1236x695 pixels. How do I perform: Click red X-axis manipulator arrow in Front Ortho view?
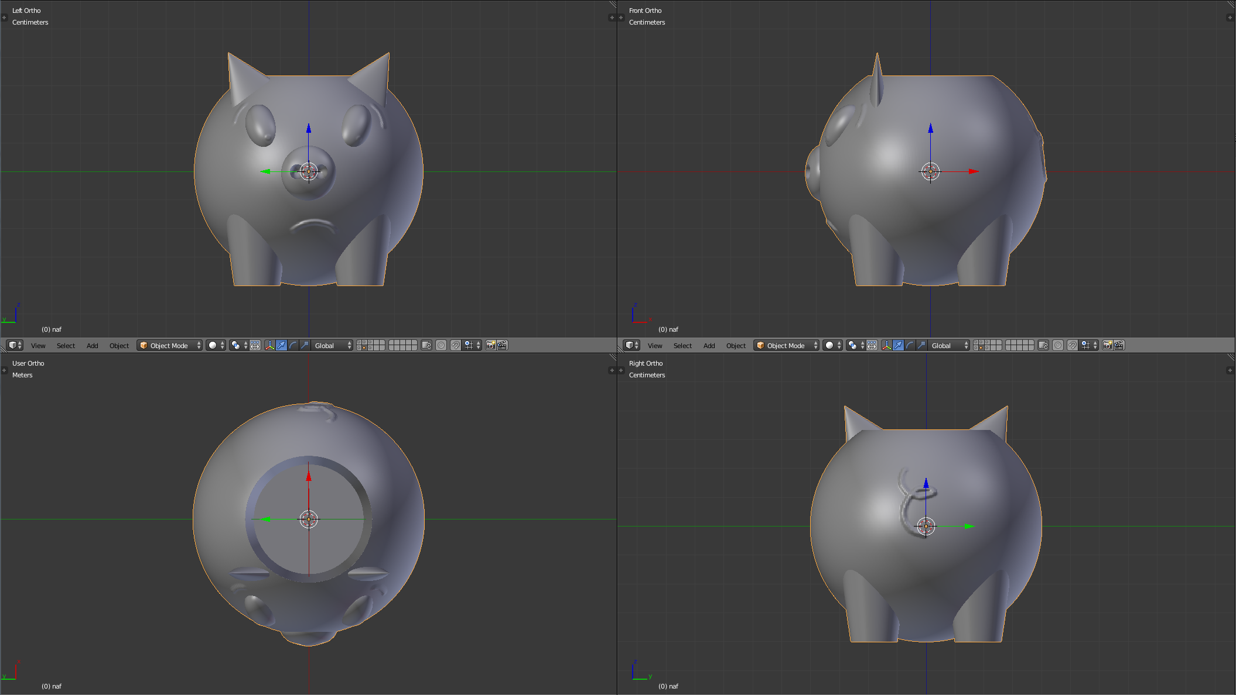pos(973,171)
